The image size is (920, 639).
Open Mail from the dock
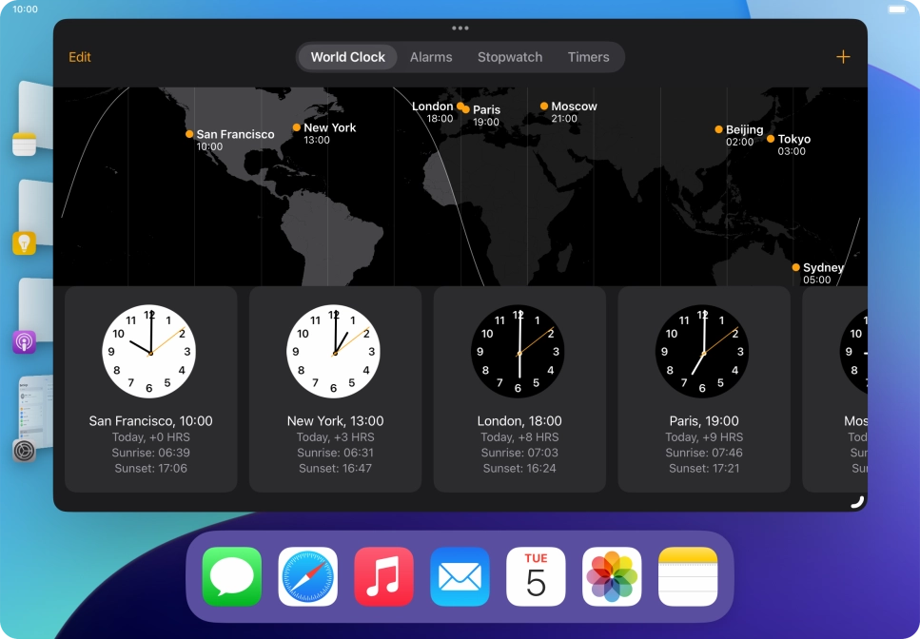point(460,575)
